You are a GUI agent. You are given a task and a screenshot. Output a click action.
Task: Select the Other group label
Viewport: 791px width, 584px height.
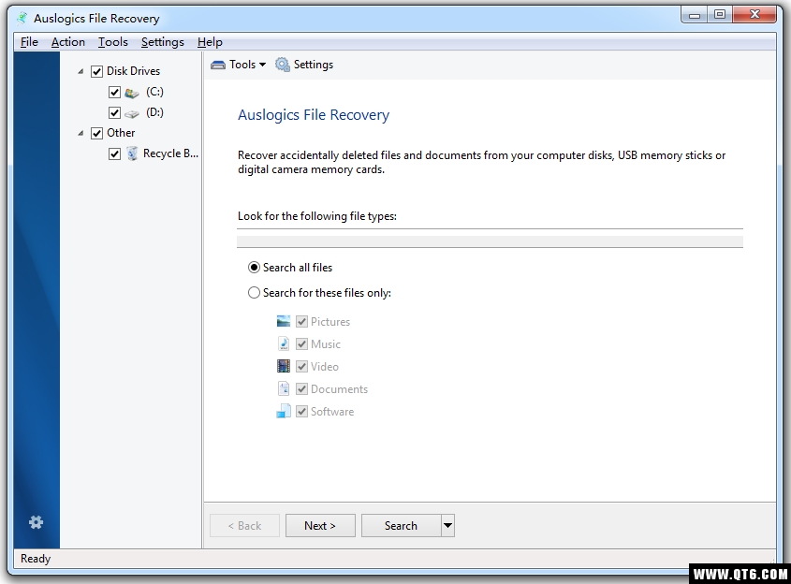click(121, 133)
